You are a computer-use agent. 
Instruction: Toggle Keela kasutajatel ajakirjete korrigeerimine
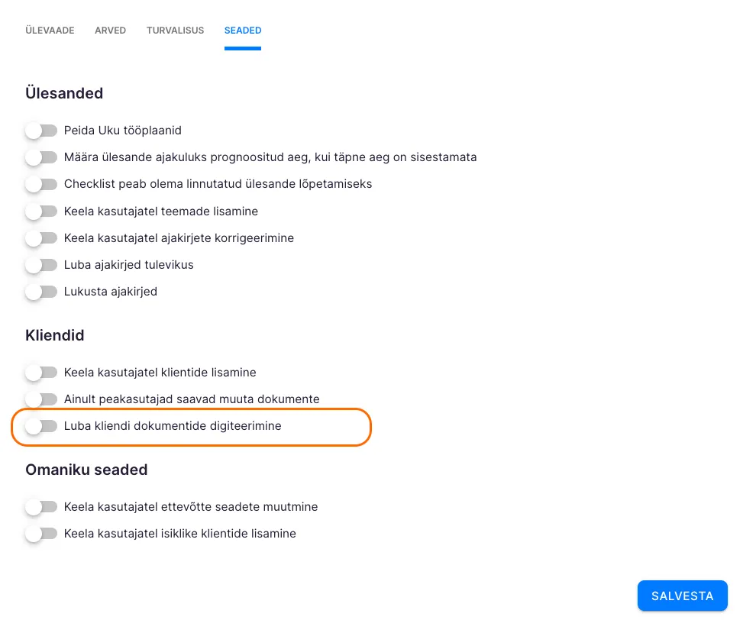click(41, 238)
